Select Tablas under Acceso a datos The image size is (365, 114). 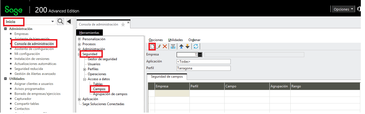[98, 84]
